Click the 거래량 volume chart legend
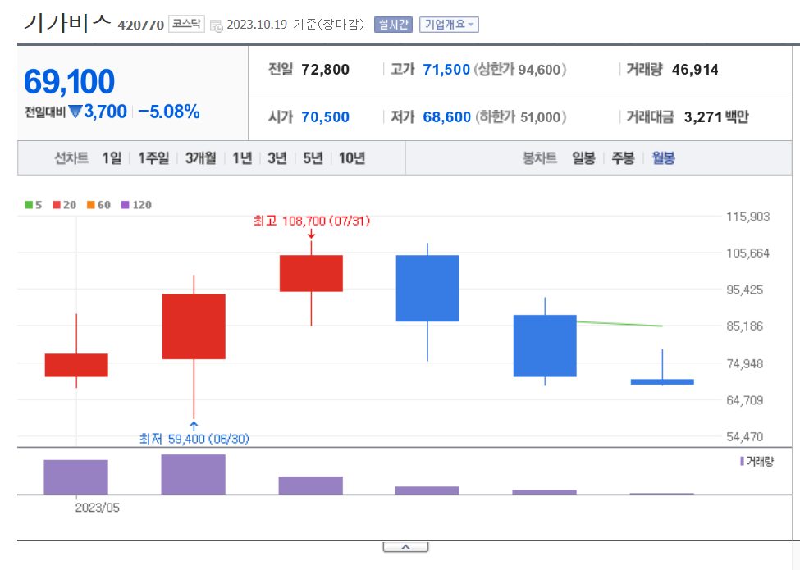This screenshot has width=800, height=570. click(757, 462)
